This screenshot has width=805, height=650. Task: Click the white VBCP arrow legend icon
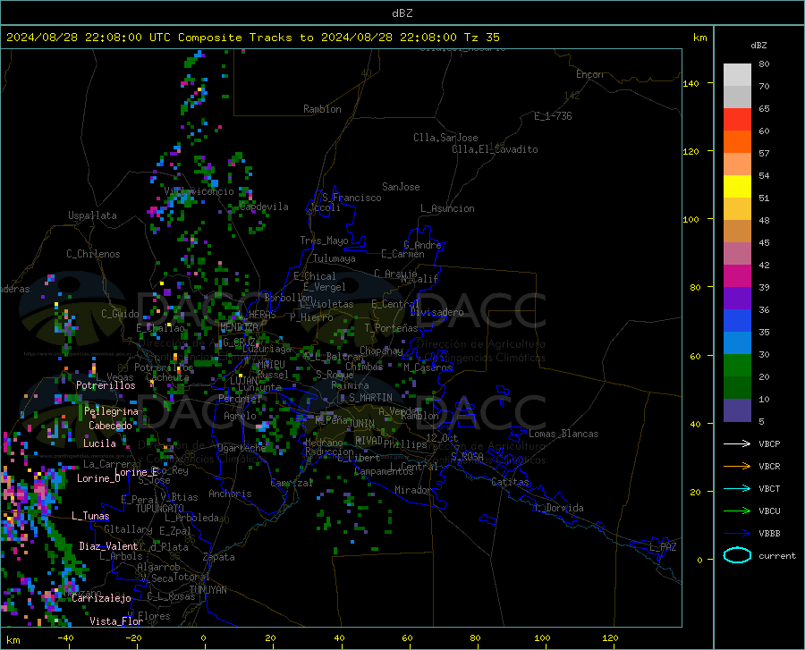737,443
